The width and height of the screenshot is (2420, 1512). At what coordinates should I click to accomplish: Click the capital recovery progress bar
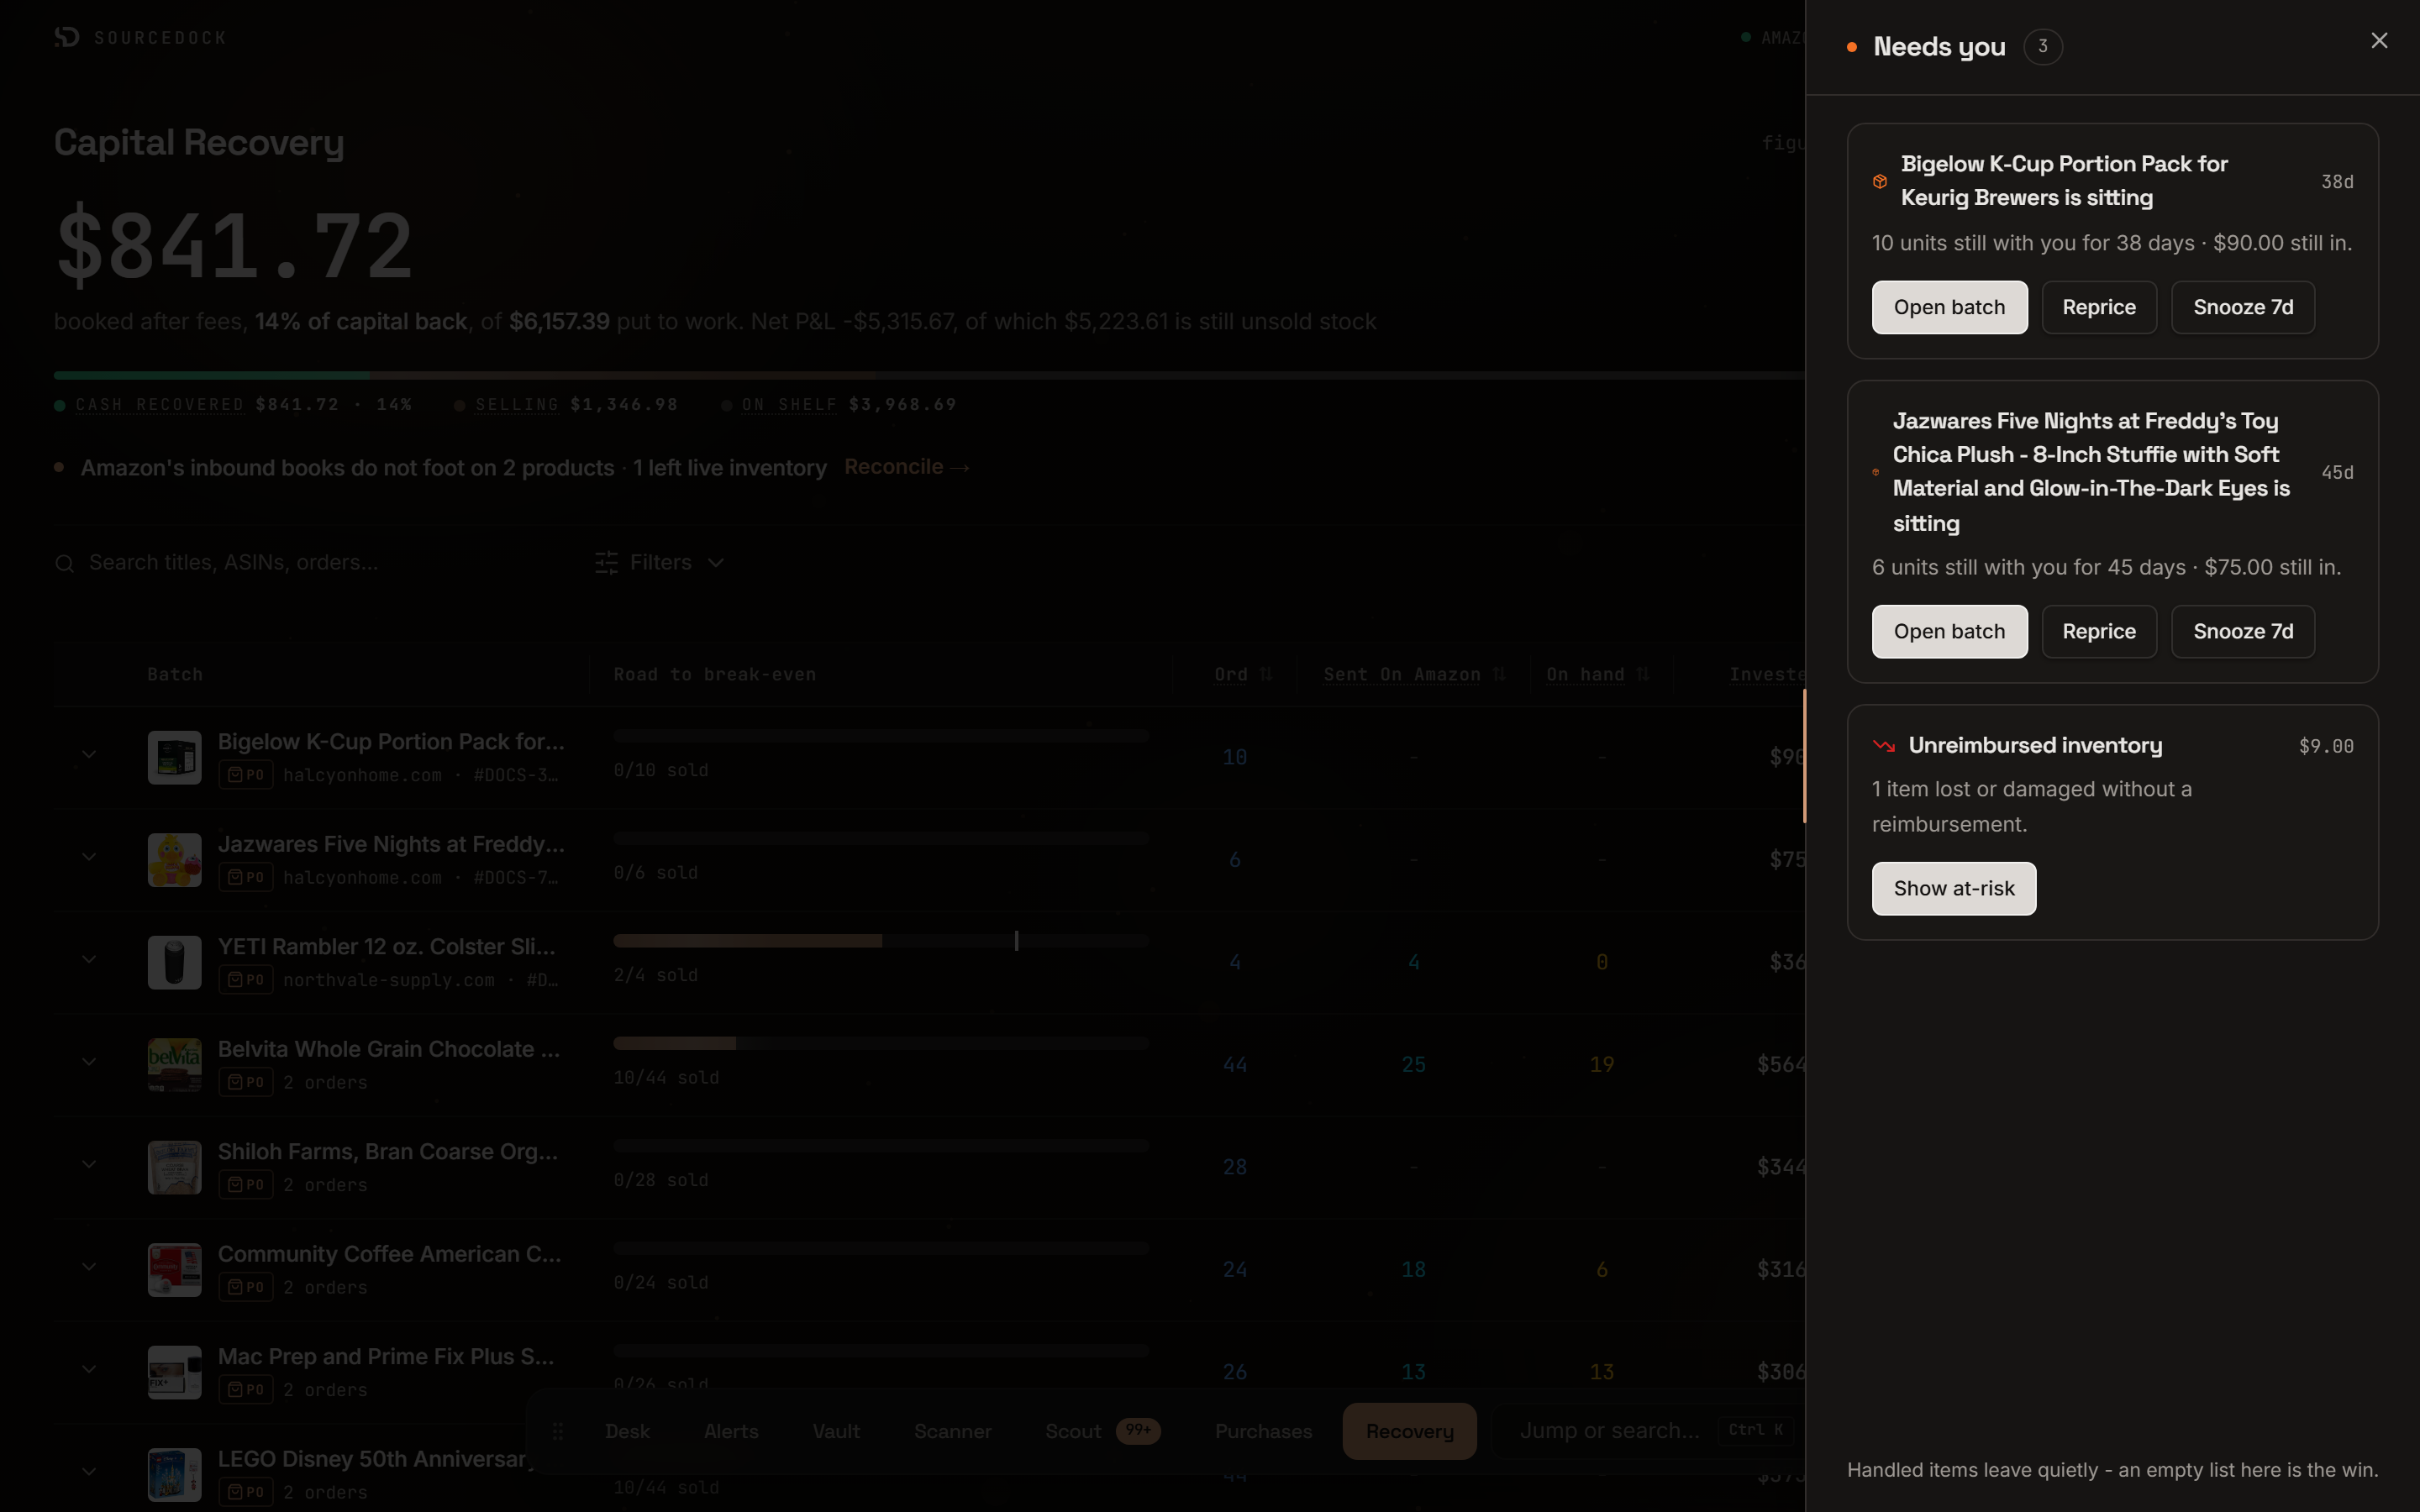click(929, 375)
